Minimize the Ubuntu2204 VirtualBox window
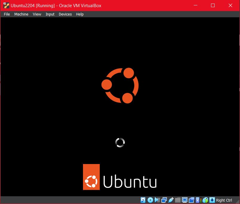The width and height of the screenshot is (240, 204). pos(196,5)
